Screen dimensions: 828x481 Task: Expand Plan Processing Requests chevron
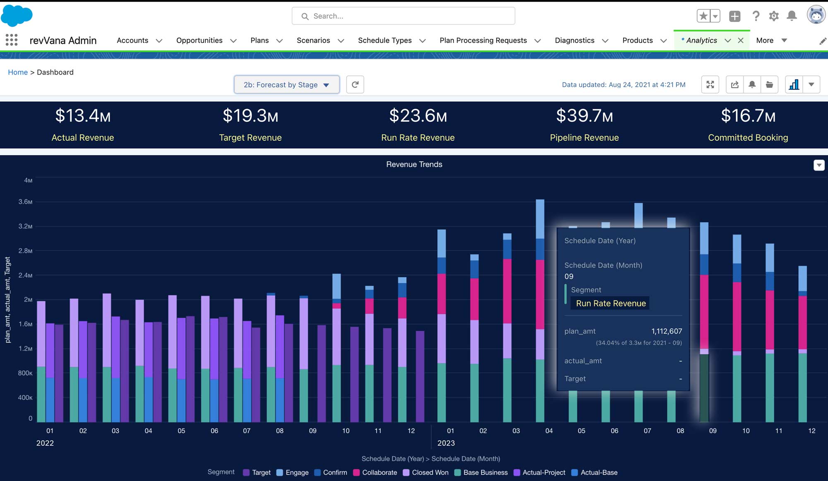click(538, 41)
